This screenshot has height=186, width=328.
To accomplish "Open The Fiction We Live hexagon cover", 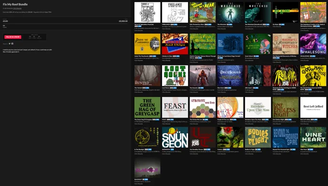I will [x=203, y=107].
